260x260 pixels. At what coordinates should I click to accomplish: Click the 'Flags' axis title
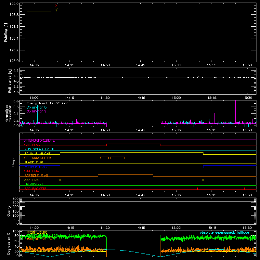13,162
